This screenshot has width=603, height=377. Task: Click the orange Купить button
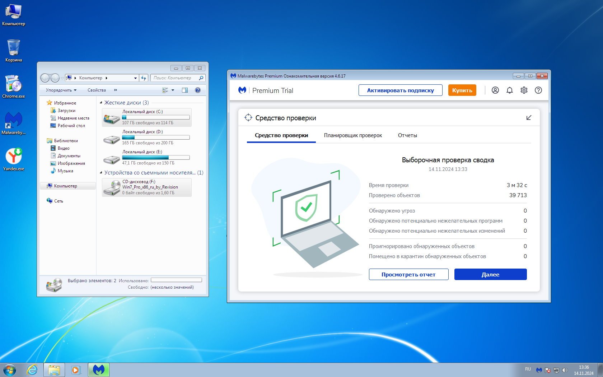pos(462,90)
